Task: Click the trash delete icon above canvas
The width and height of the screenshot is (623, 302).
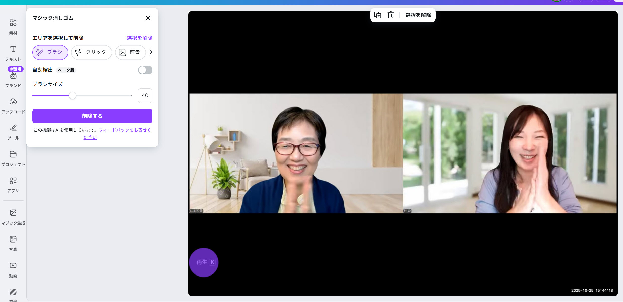Action: [x=391, y=15]
